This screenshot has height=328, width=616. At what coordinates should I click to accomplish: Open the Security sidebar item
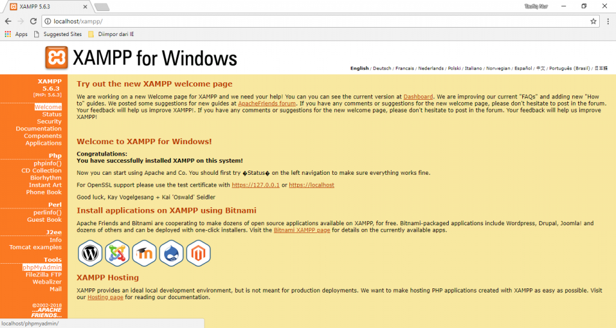pos(49,121)
